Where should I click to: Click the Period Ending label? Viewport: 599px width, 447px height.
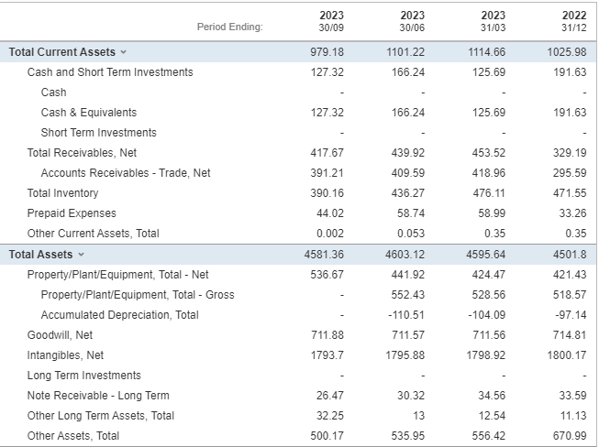point(230,27)
